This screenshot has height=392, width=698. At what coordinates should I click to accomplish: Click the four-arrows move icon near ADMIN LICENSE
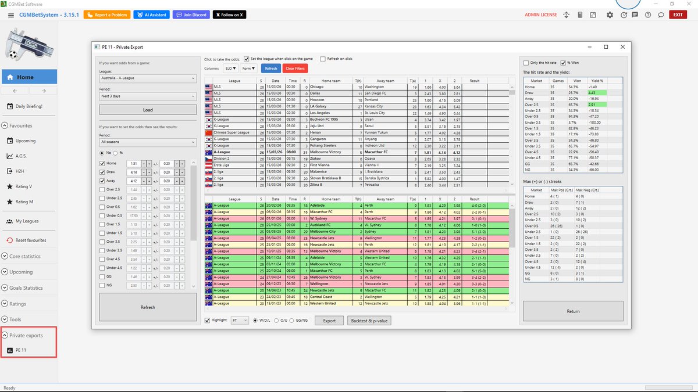[x=567, y=15]
